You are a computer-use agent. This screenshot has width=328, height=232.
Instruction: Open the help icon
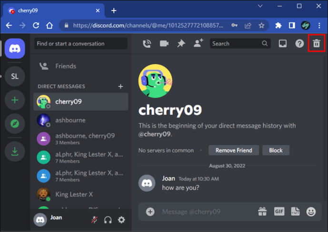[x=299, y=44]
